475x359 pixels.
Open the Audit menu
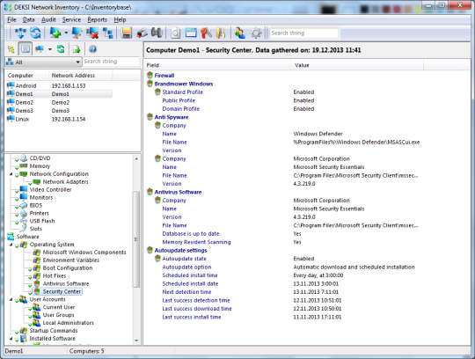click(x=48, y=19)
